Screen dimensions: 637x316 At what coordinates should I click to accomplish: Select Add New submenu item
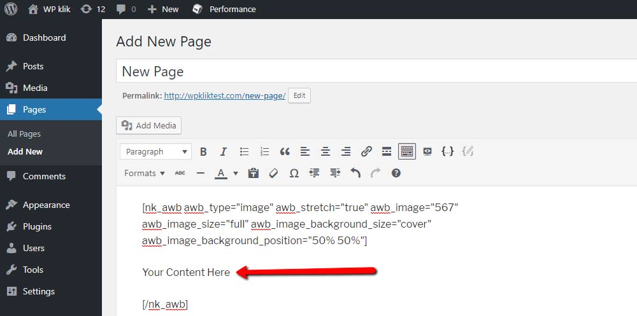(x=25, y=151)
